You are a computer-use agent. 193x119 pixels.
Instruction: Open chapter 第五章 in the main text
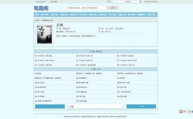coord(123,83)
